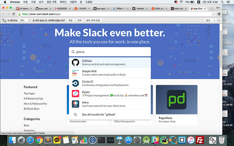
Task: Open Safari from the Dock
Action: click(30, 140)
